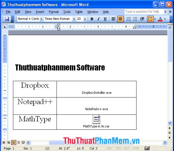The image size is (174, 151).
Task: Open the font size 20 dropdown
Action: pos(85,19)
